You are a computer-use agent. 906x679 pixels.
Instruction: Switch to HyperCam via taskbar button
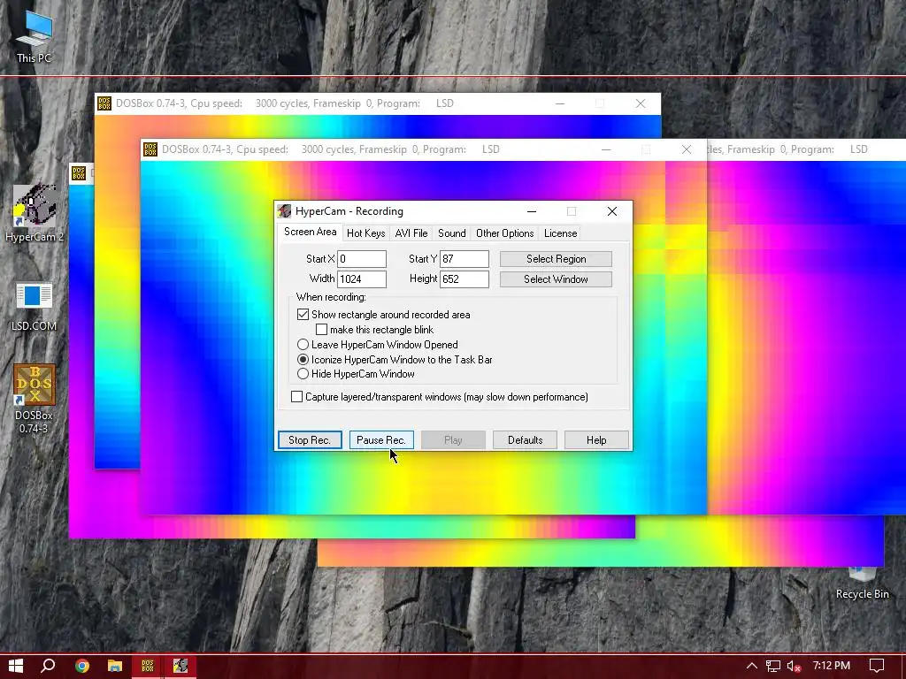point(180,666)
